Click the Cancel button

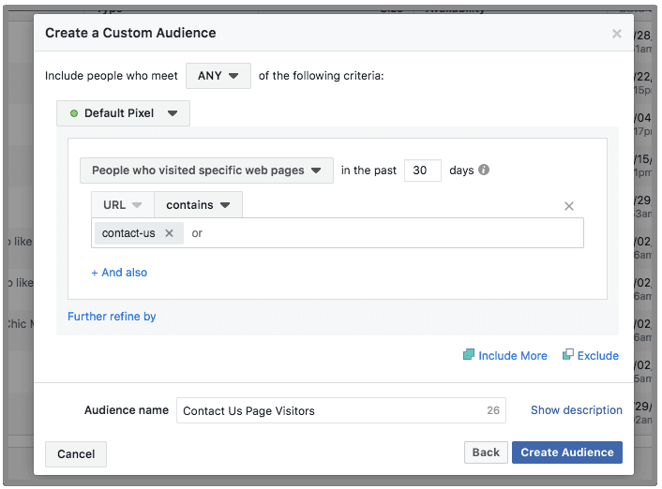point(76,454)
